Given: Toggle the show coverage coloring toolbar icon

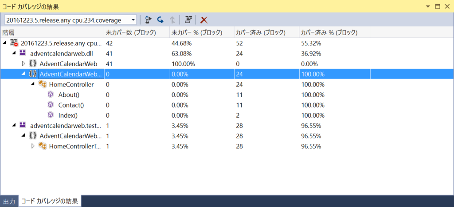Looking at the screenshot, I should (189, 20).
